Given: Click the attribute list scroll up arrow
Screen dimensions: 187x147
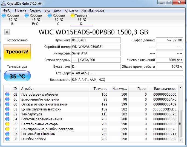Looking at the screenshot, I should click(x=180, y=88).
